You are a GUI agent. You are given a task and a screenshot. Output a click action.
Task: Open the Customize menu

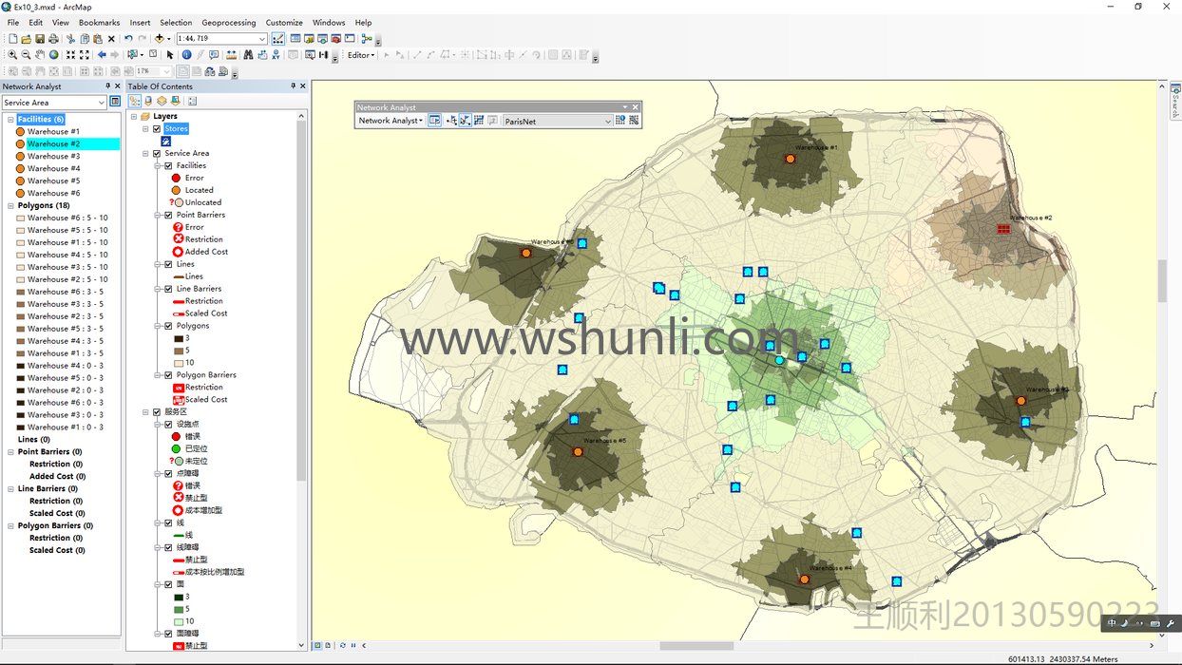point(284,23)
